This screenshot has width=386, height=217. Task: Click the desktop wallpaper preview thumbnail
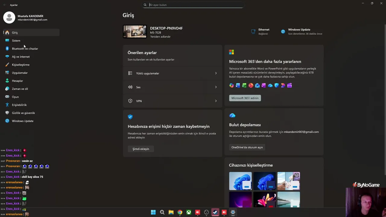pos(135,32)
